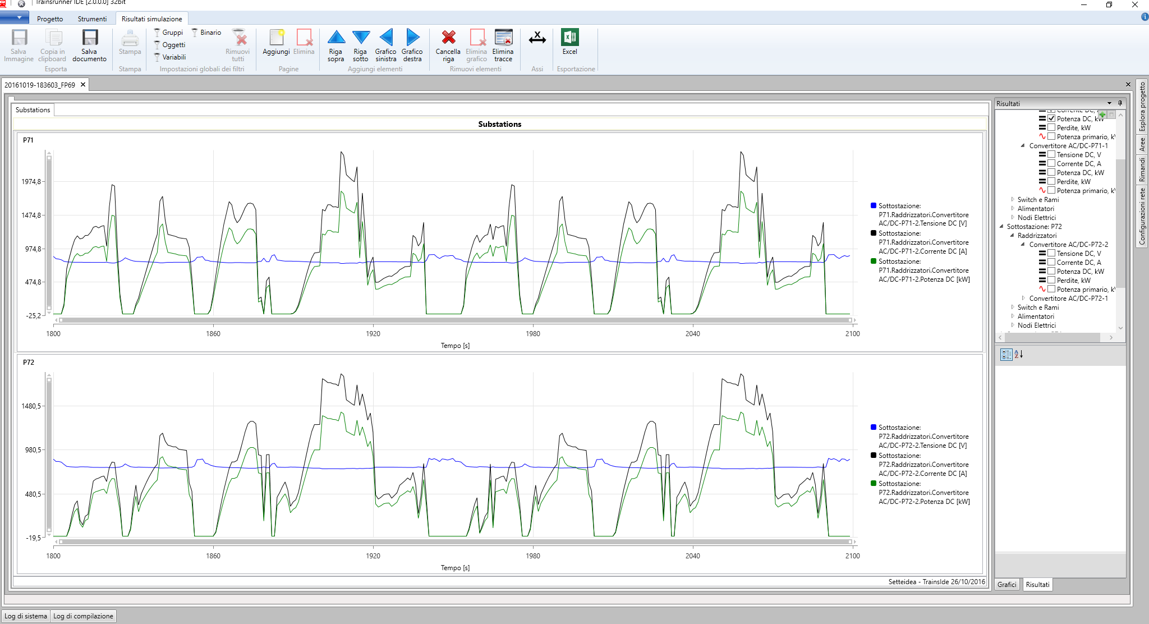Uncheck the checked Potenza DC, kW box
This screenshot has height=624, width=1149.
click(1051, 118)
